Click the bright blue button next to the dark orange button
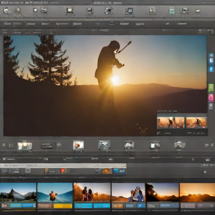Image resolution: width=215 pixels, height=215 pixels. pos(119,171)
